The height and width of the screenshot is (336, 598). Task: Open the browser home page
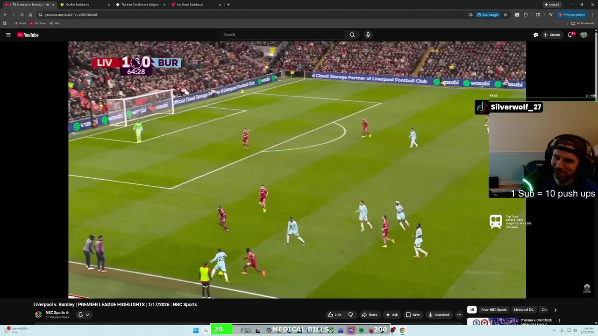pos(30,14)
